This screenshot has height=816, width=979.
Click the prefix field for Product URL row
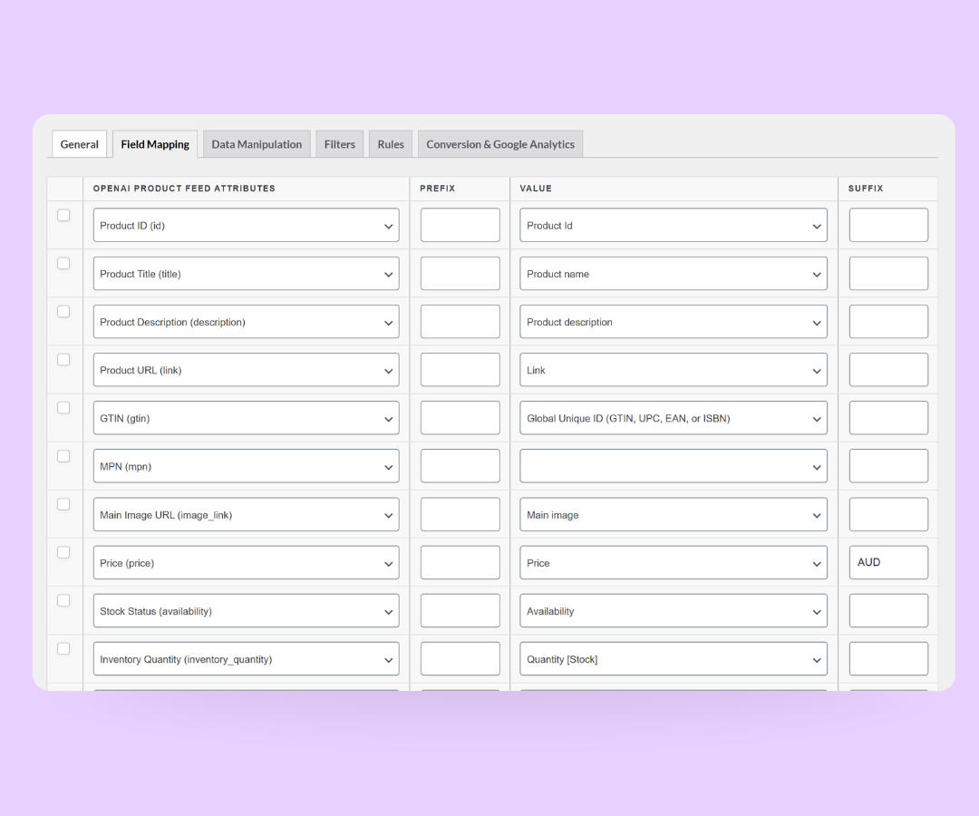point(460,370)
